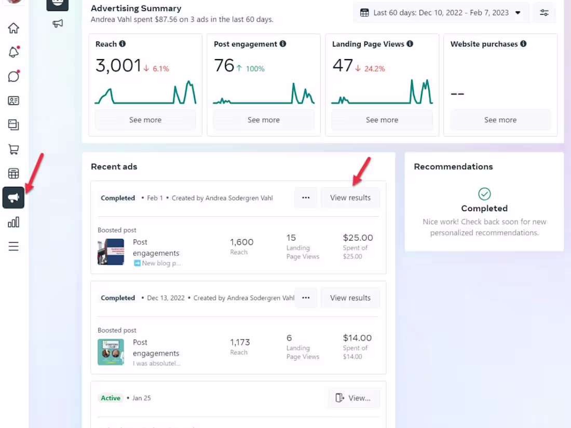Open the Planner calendar grid icon
571x428 pixels.
click(13, 173)
